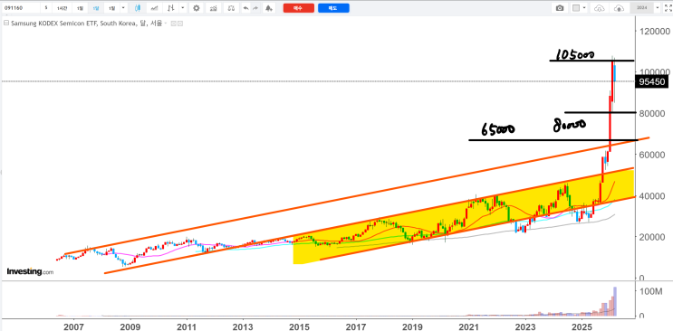Open the interval dropdown arrow

123,8
